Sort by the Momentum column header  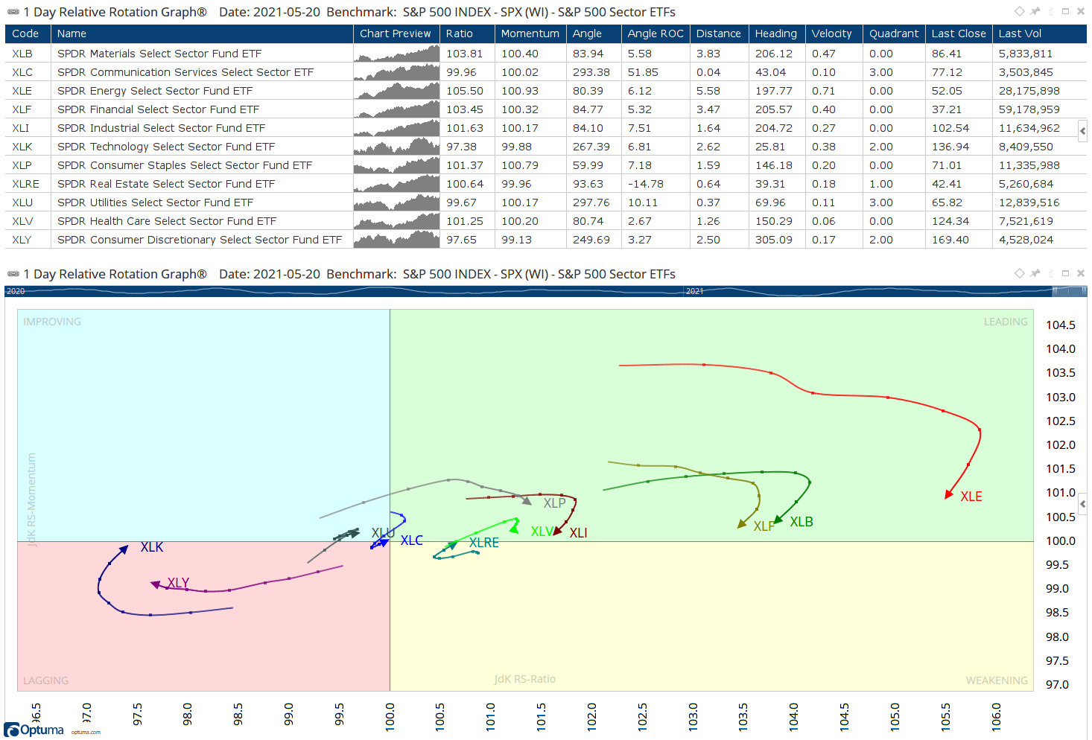click(x=530, y=34)
